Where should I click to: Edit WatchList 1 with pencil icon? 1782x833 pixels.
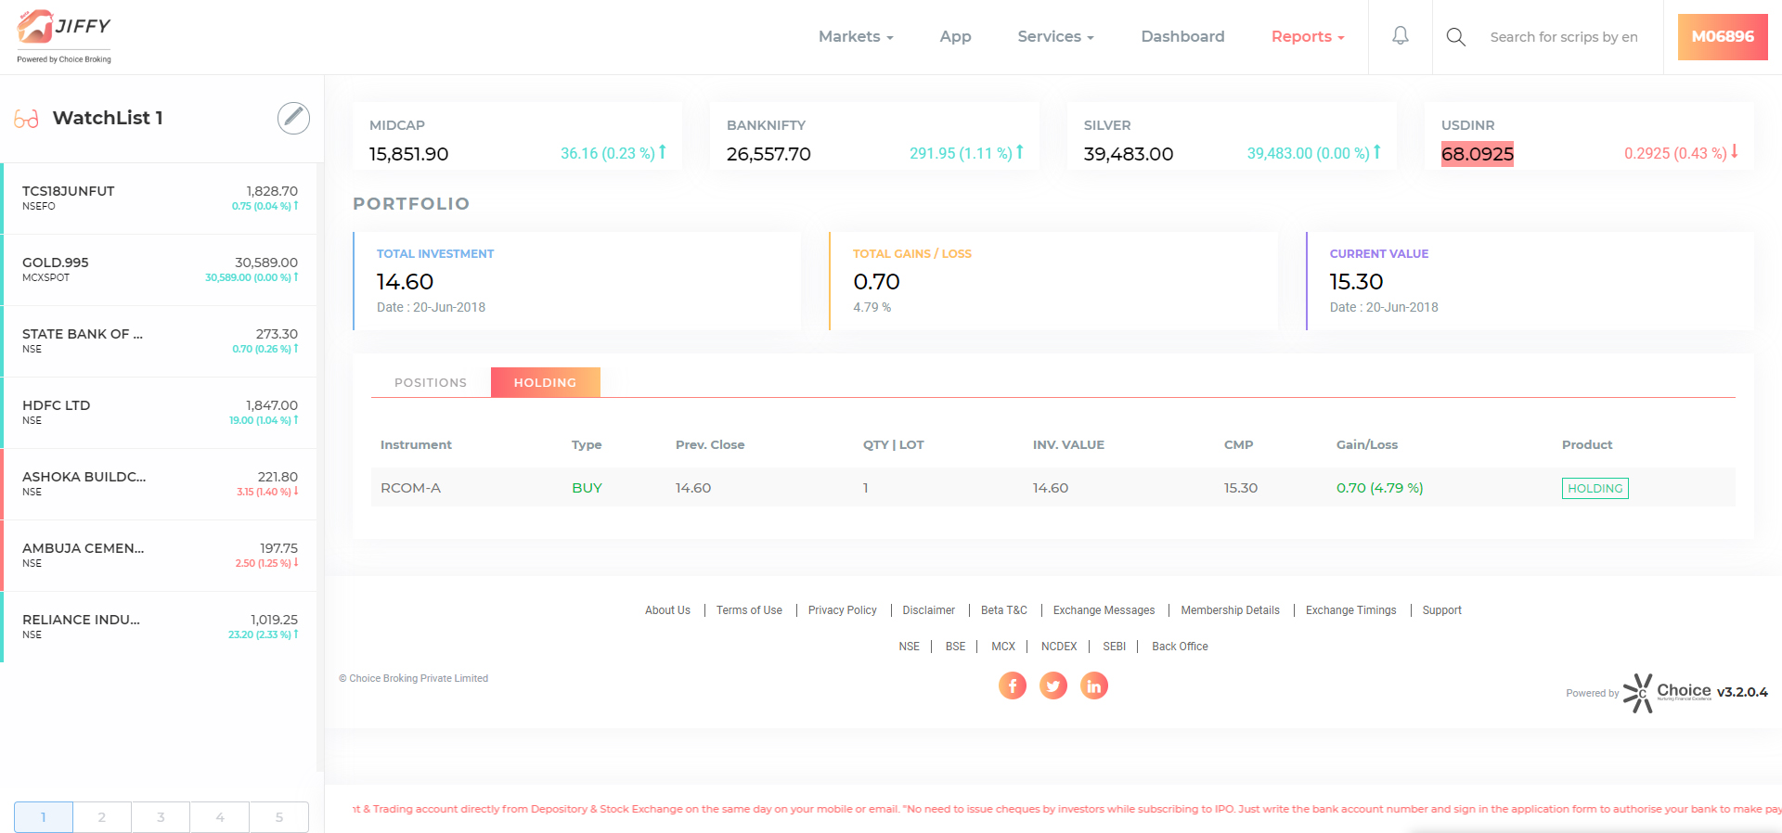tap(293, 118)
